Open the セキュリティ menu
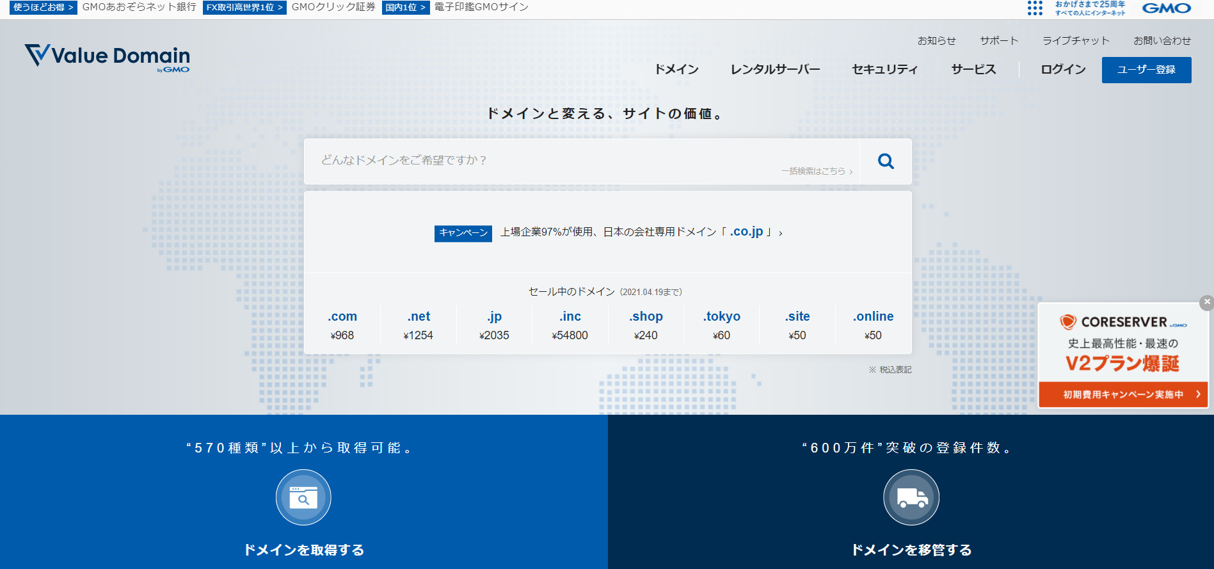The height and width of the screenshot is (569, 1214). pos(885,69)
